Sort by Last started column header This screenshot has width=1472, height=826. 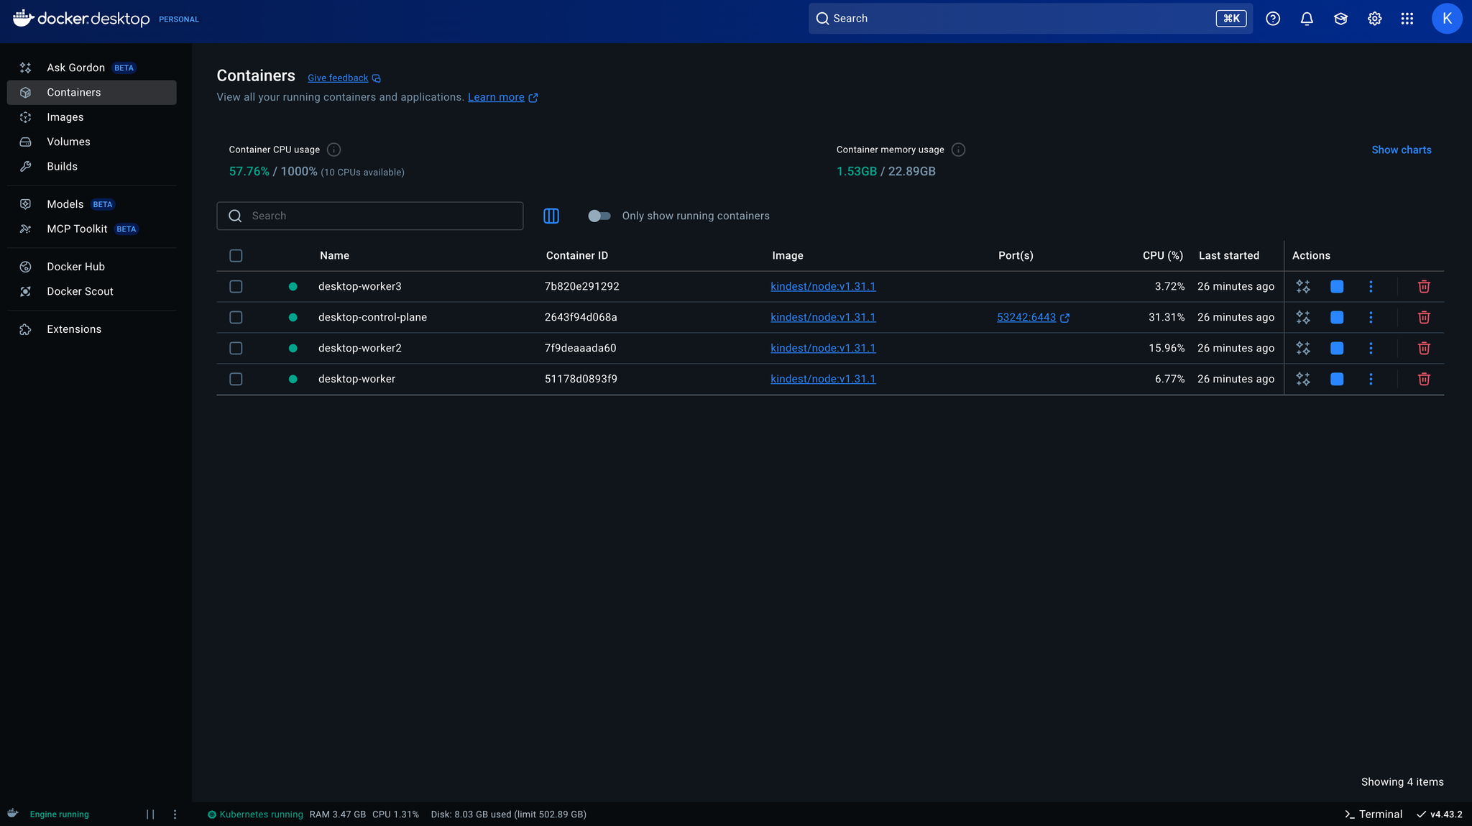tap(1229, 255)
